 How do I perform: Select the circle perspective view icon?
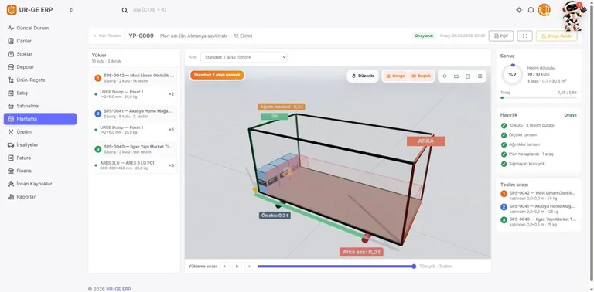[x=445, y=76]
